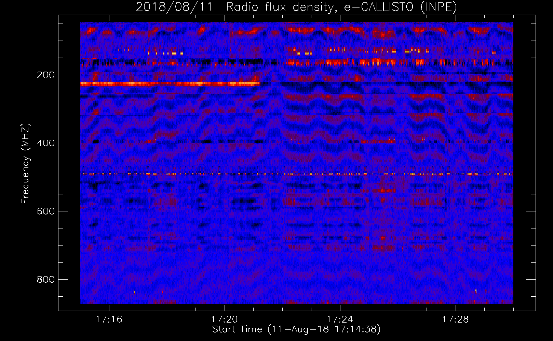Click the 800 frequency tick label
This screenshot has width=553, height=341.
(46, 280)
